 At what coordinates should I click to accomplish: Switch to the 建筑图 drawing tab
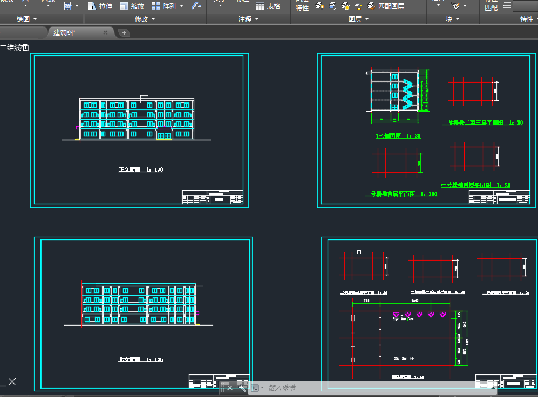(65, 33)
